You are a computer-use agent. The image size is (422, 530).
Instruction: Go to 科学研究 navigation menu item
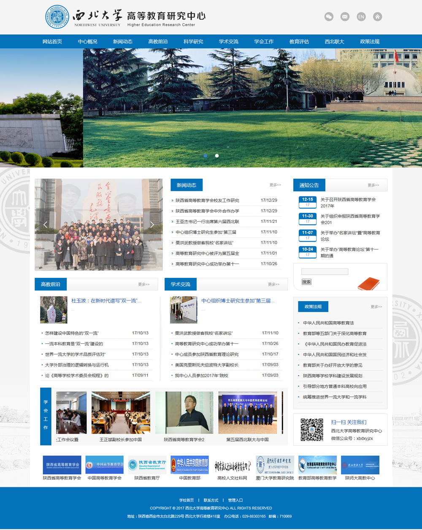193,41
